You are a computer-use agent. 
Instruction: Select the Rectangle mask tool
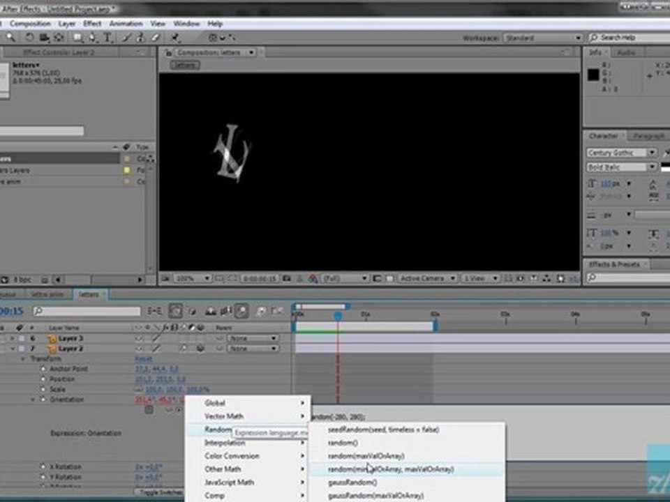(x=77, y=38)
